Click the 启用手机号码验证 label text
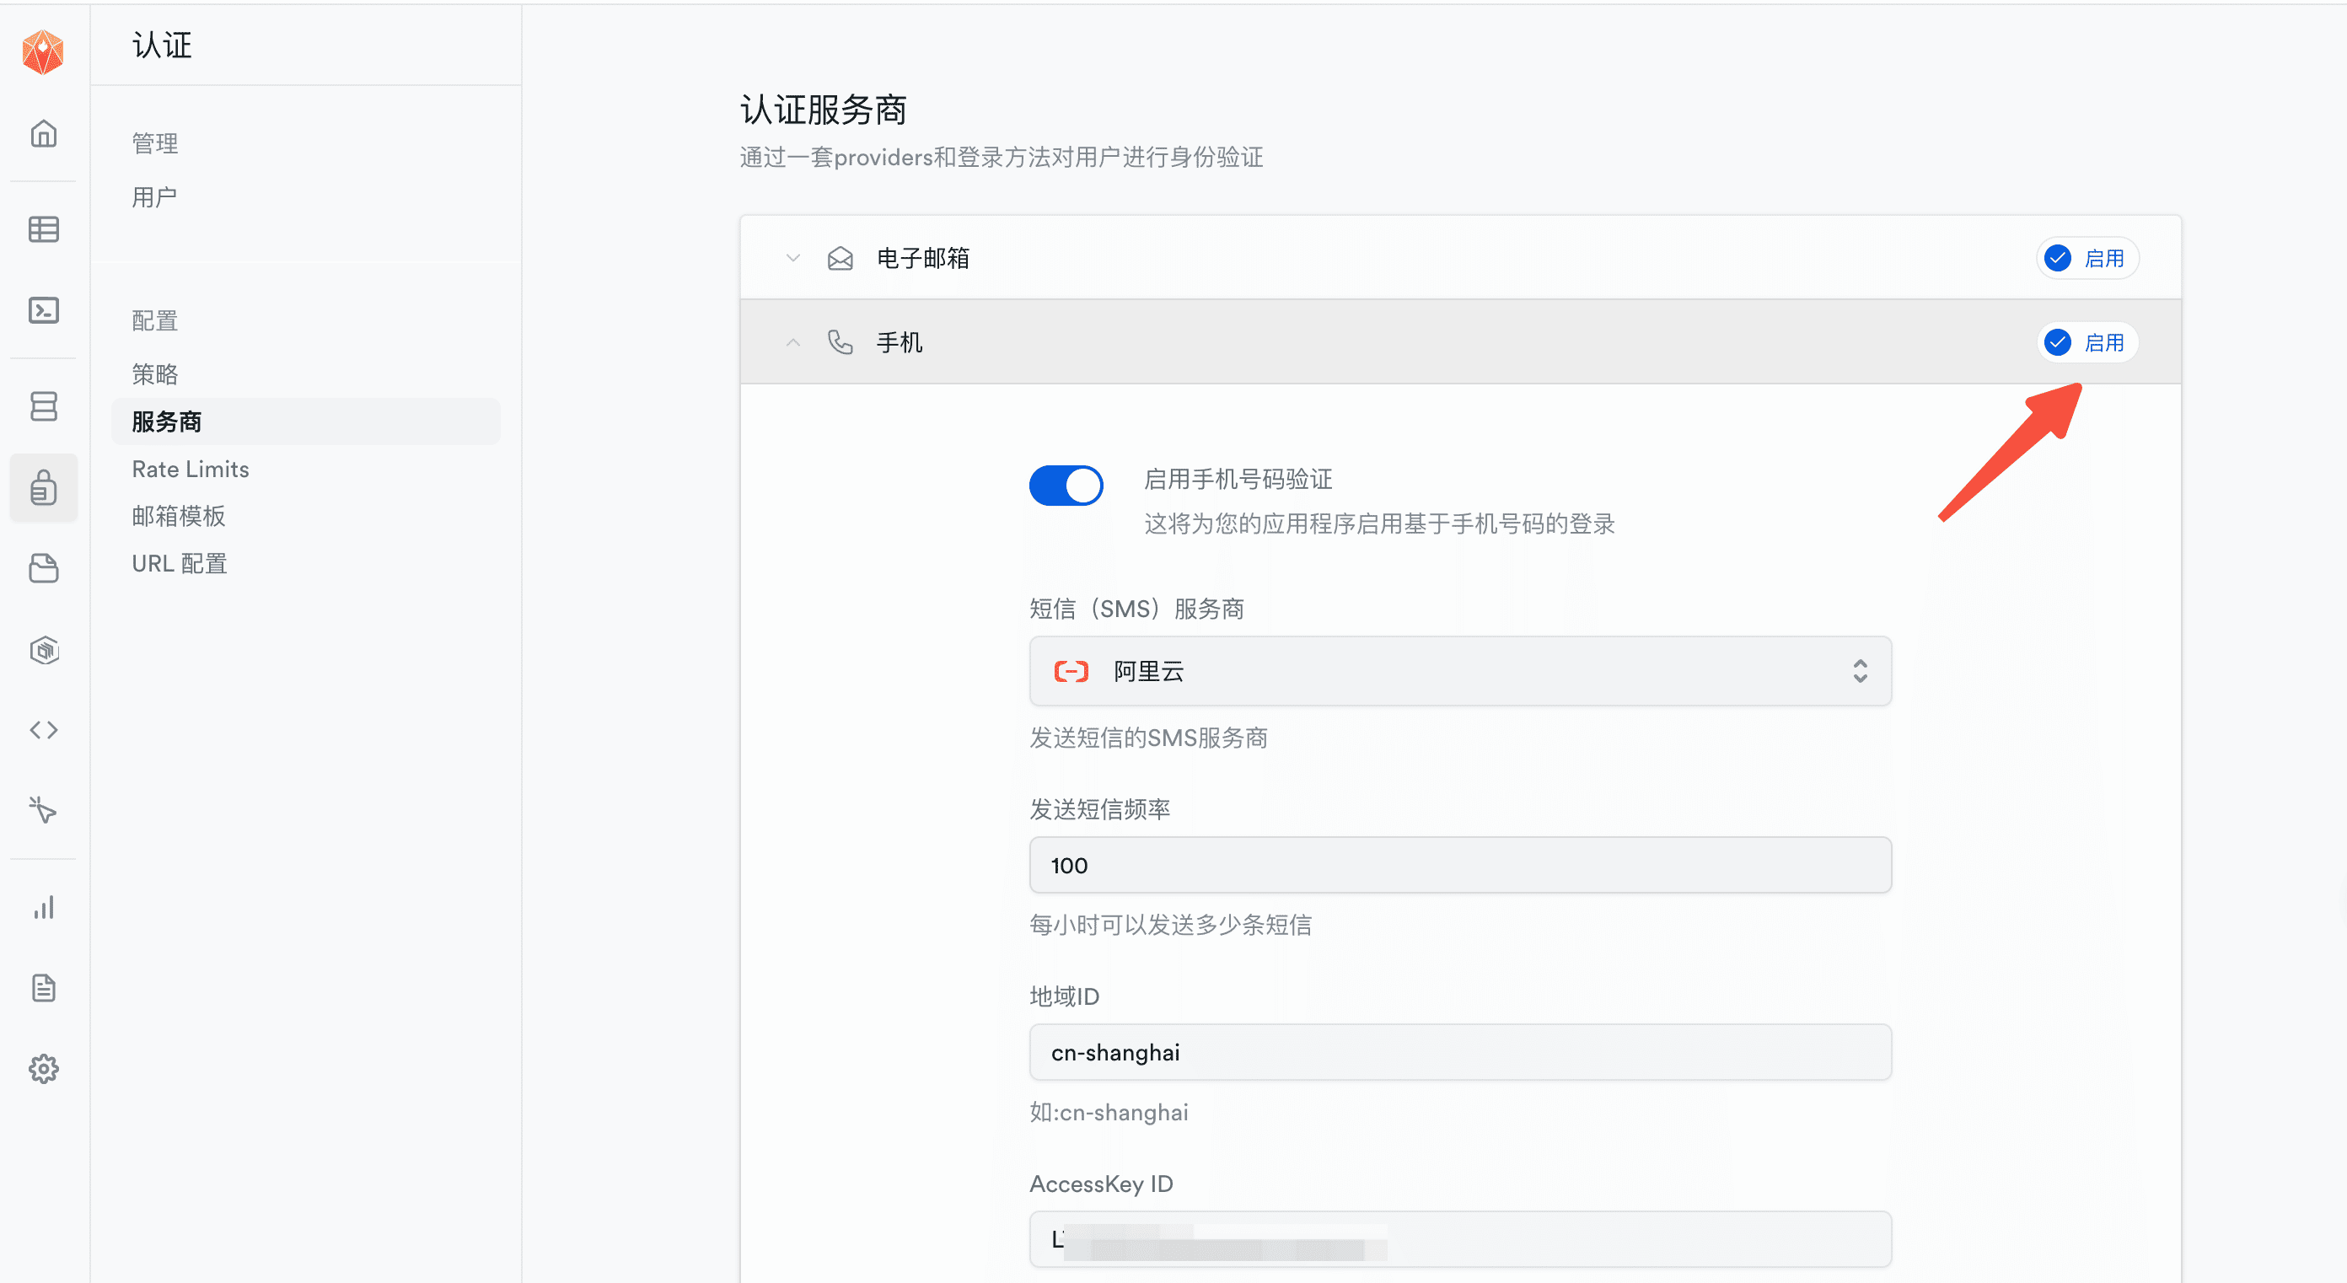2347x1283 pixels. pyautogui.click(x=1238, y=480)
